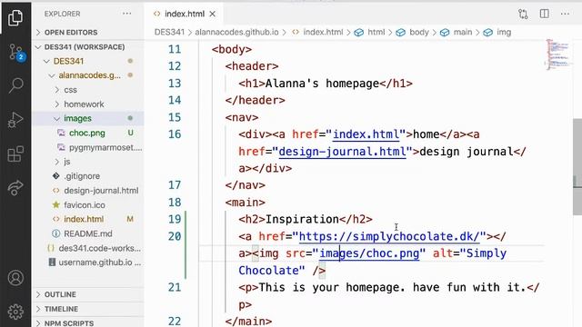Image resolution: width=582 pixels, height=327 pixels.
Task: Follow the design-journal.html href link
Action: pos(342,152)
